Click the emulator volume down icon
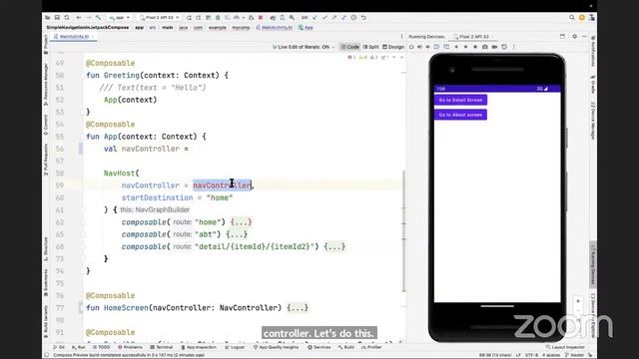 (427, 47)
